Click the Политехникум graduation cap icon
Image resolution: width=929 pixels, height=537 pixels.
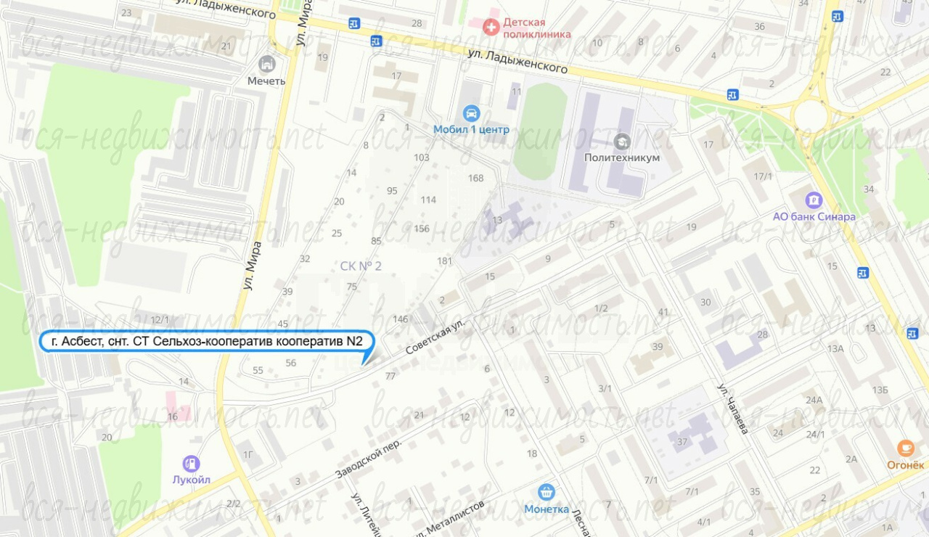[622, 141]
